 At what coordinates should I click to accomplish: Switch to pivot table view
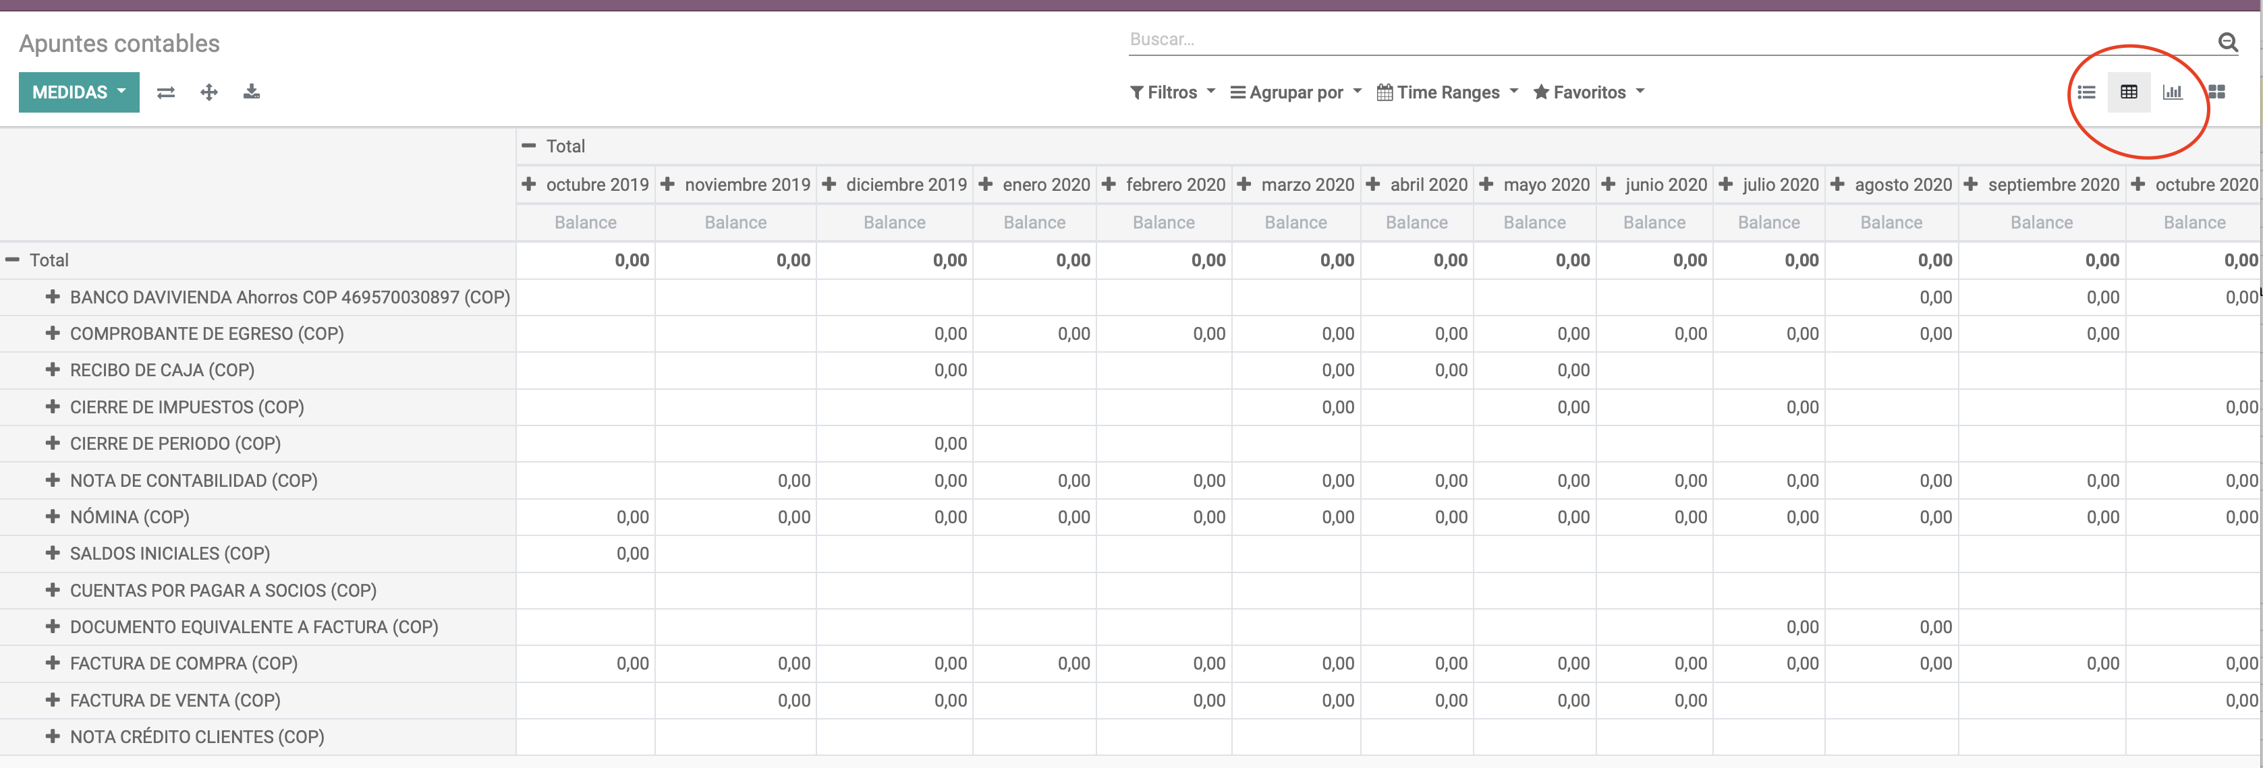click(2129, 92)
